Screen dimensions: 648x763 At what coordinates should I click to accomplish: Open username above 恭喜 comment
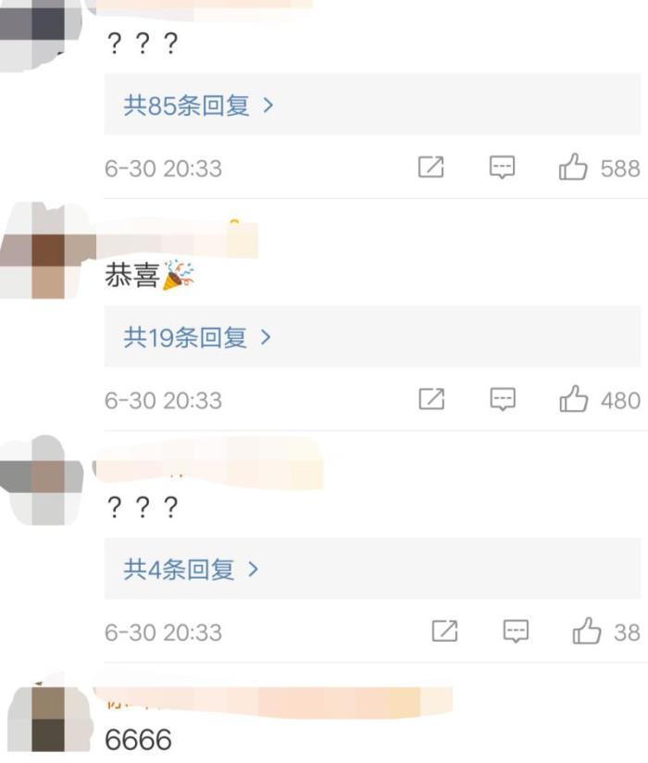[177, 240]
